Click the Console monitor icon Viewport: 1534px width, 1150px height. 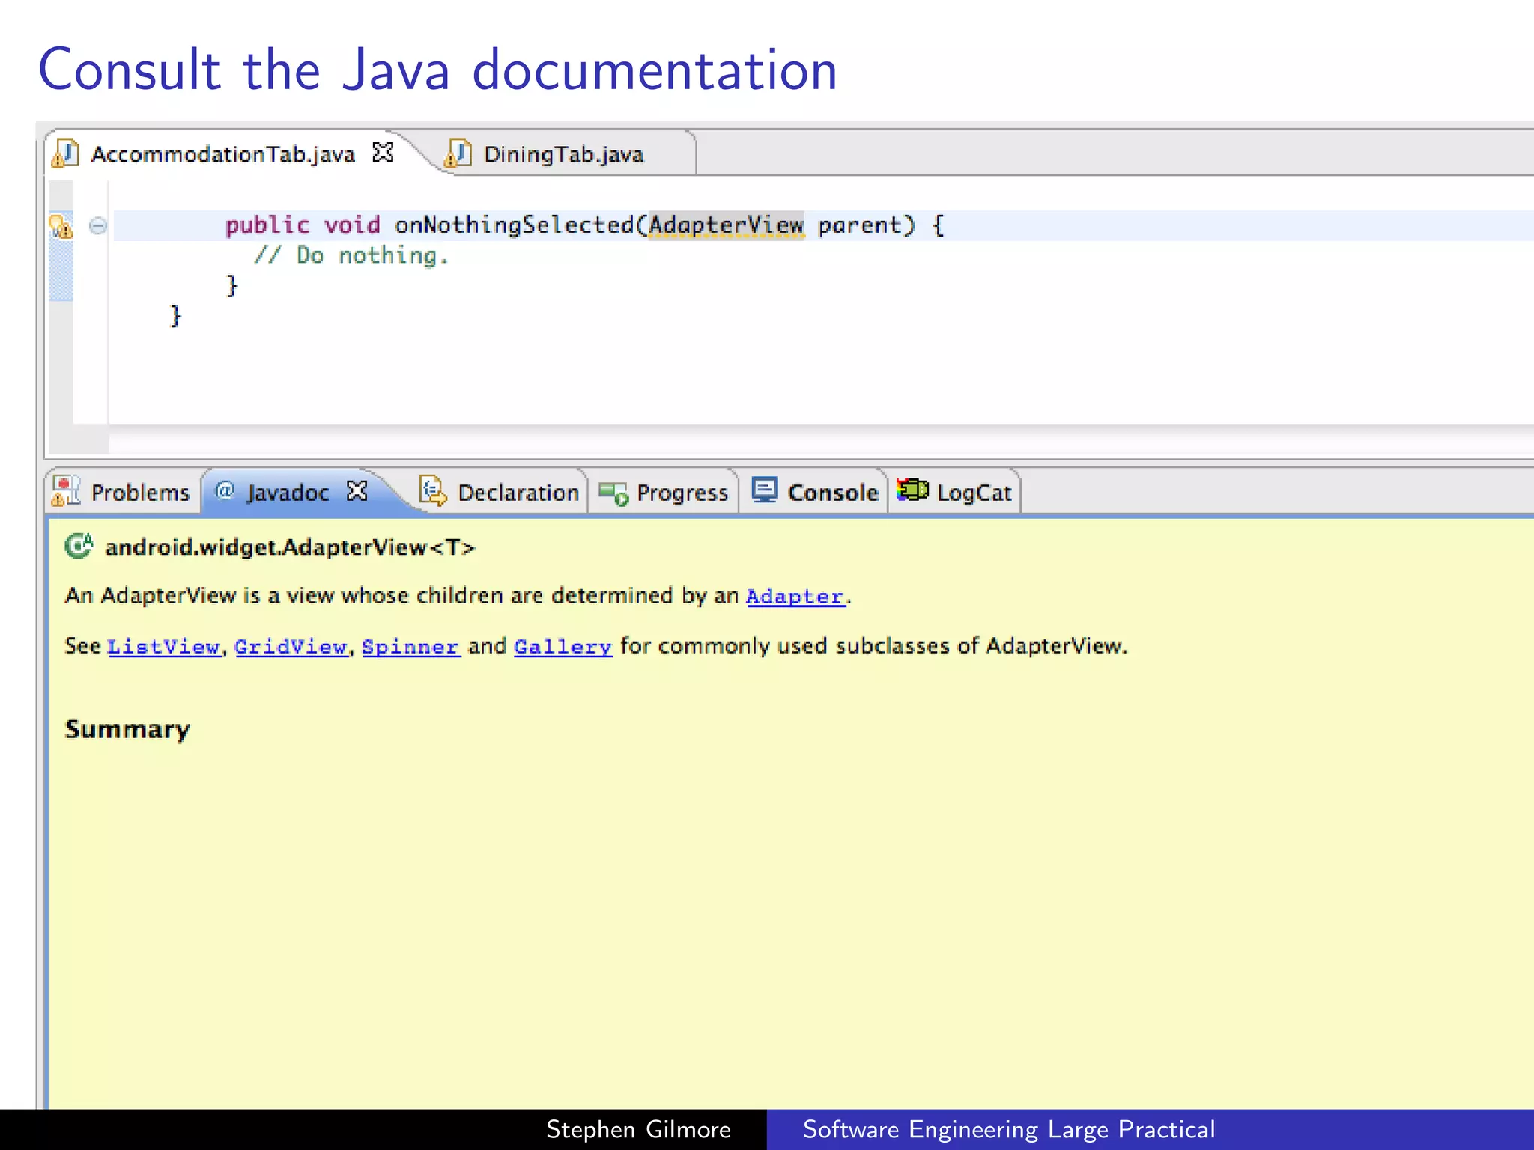coord(765,490)
